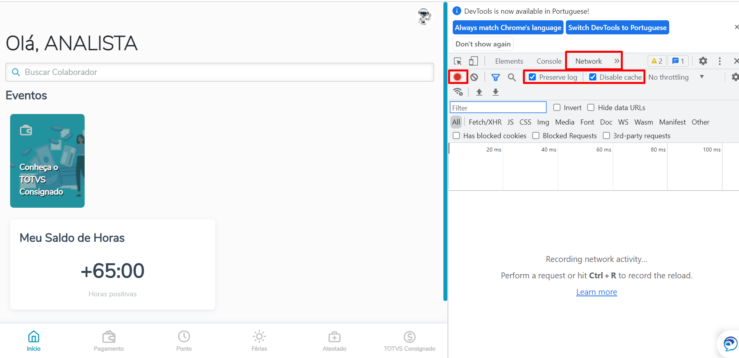Filter requests by Fetch/XHR

click(x=485, y=122)
